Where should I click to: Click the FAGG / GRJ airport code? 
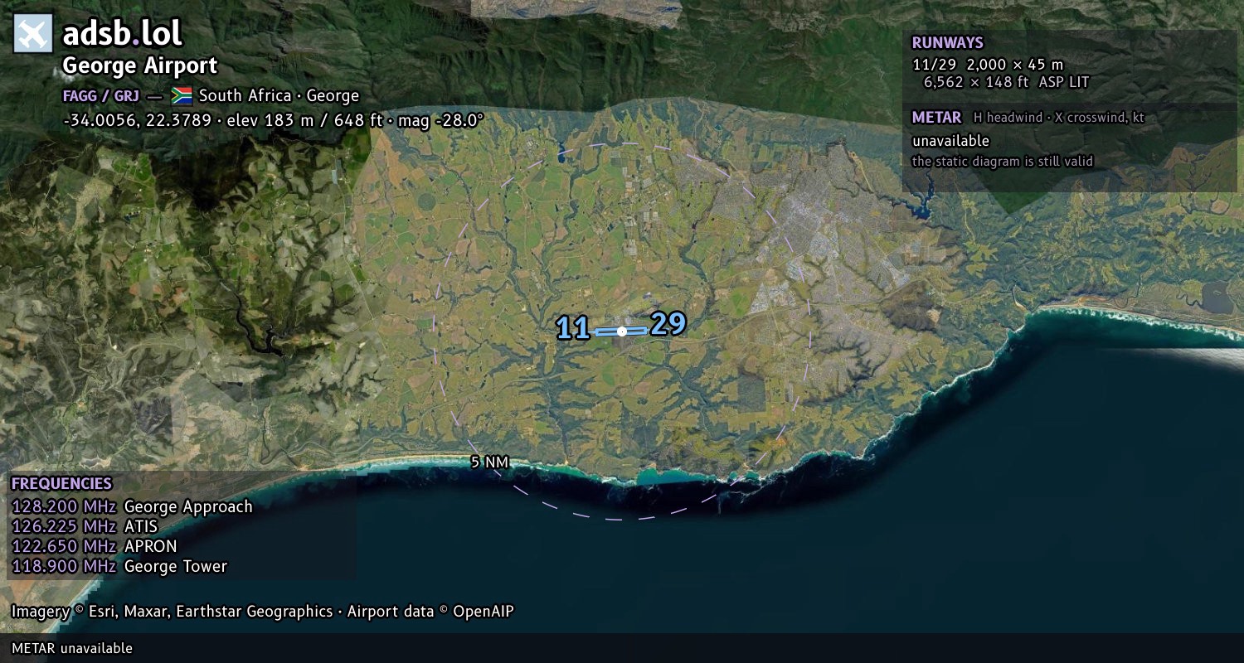[x=100, y=95]
